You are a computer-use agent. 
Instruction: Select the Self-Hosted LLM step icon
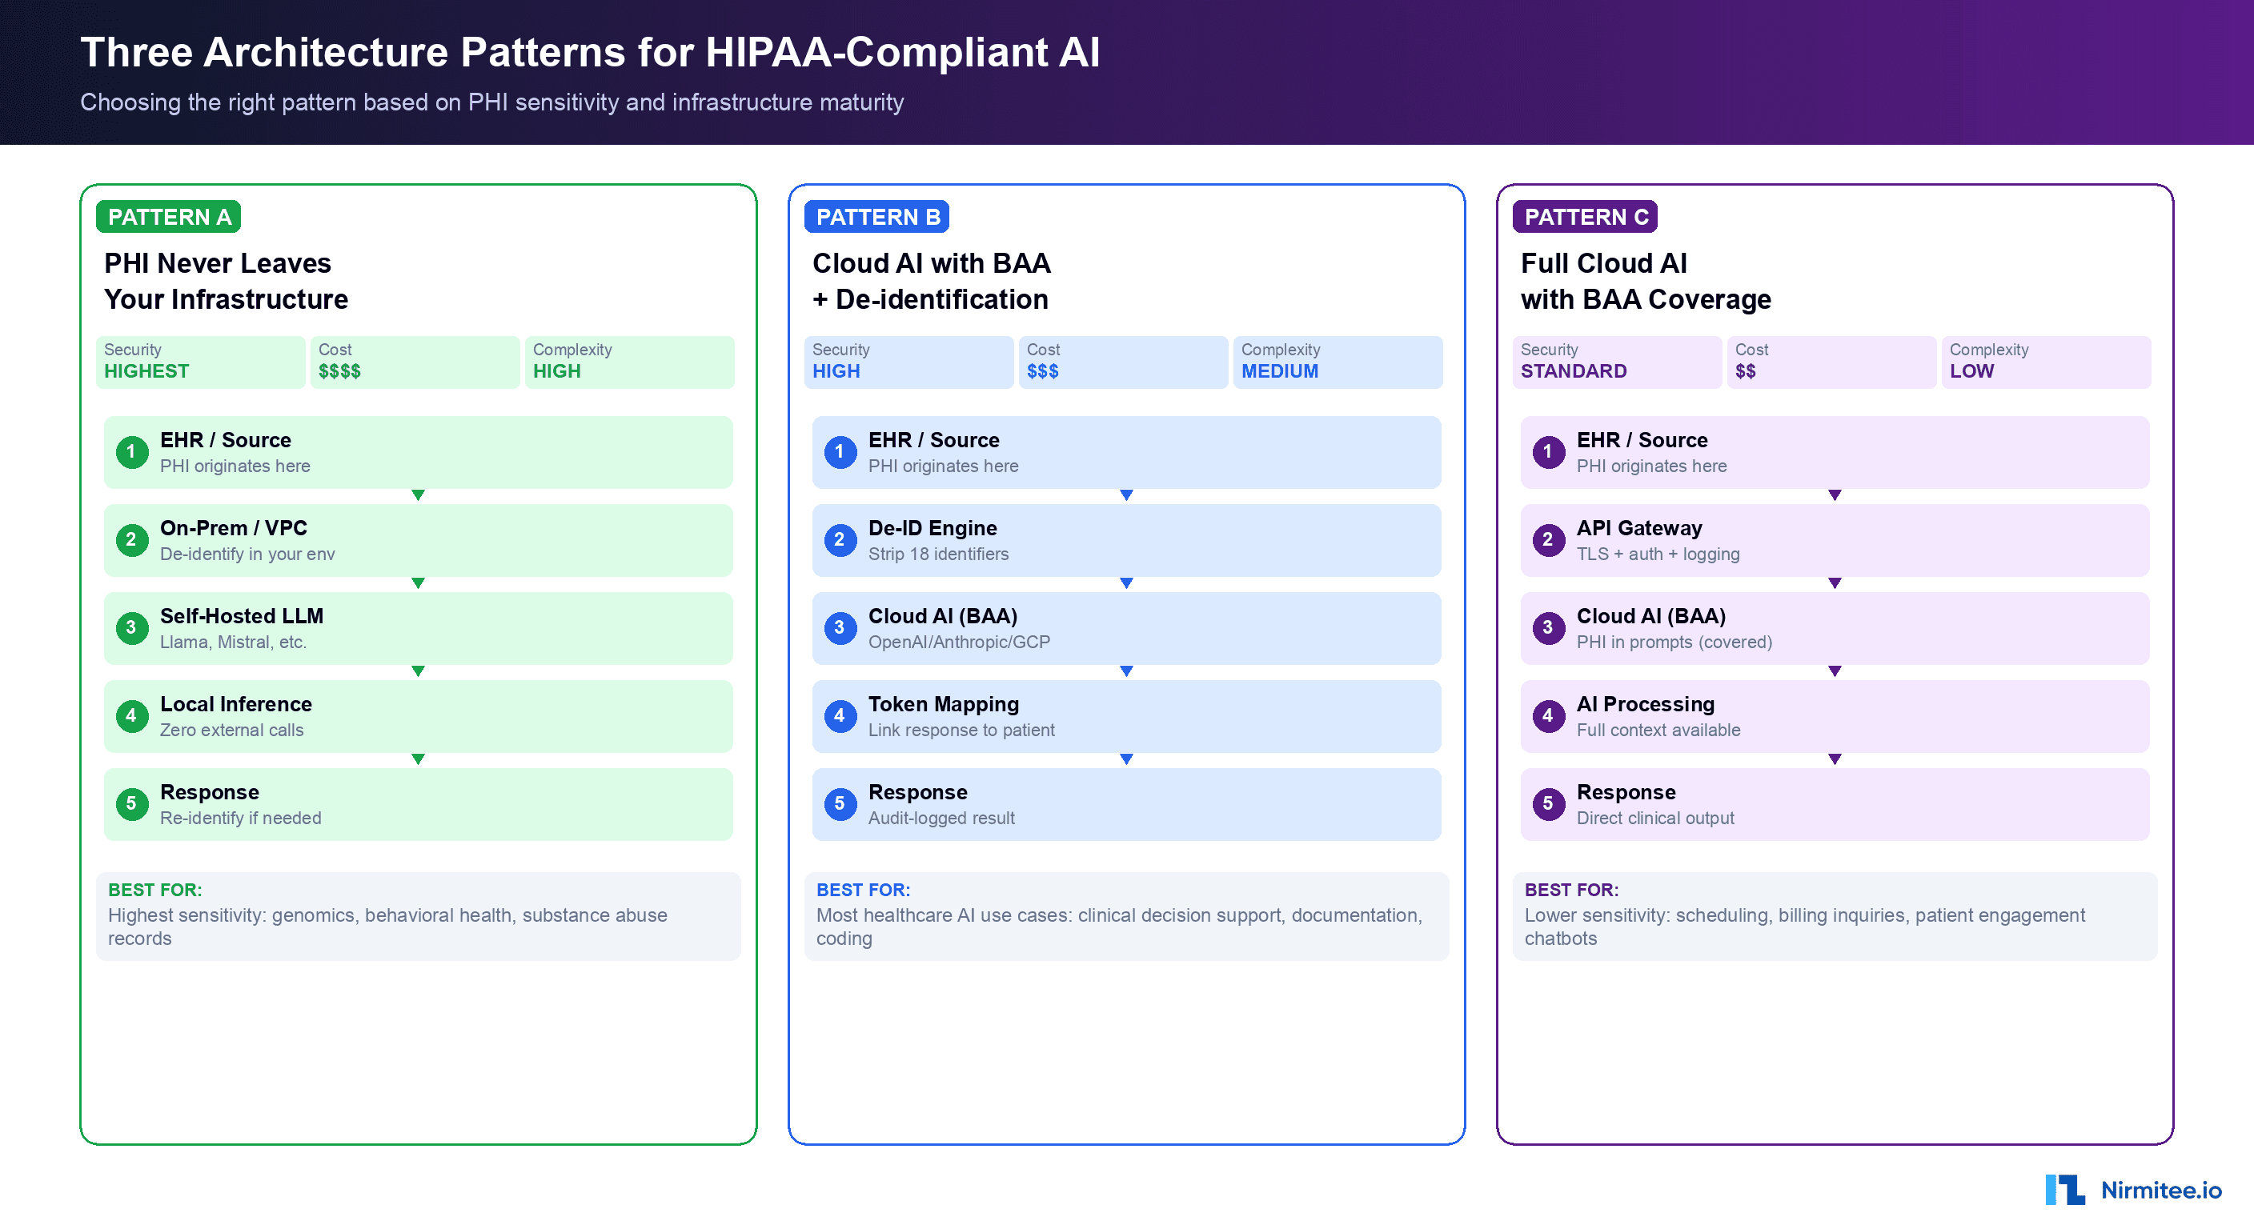132,627
